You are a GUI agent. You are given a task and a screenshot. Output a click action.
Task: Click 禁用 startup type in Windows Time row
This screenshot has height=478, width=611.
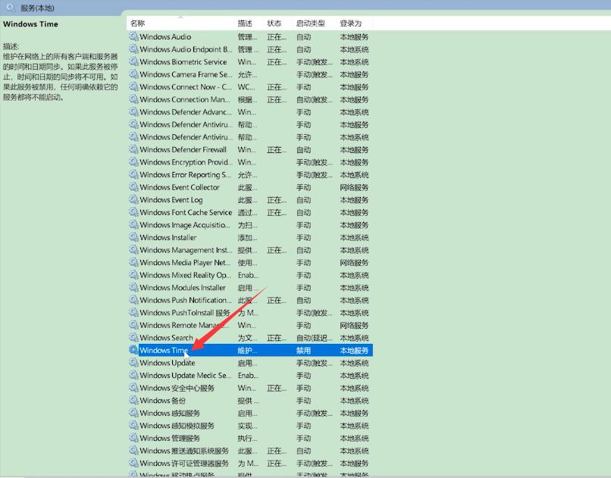coord(303,350)
